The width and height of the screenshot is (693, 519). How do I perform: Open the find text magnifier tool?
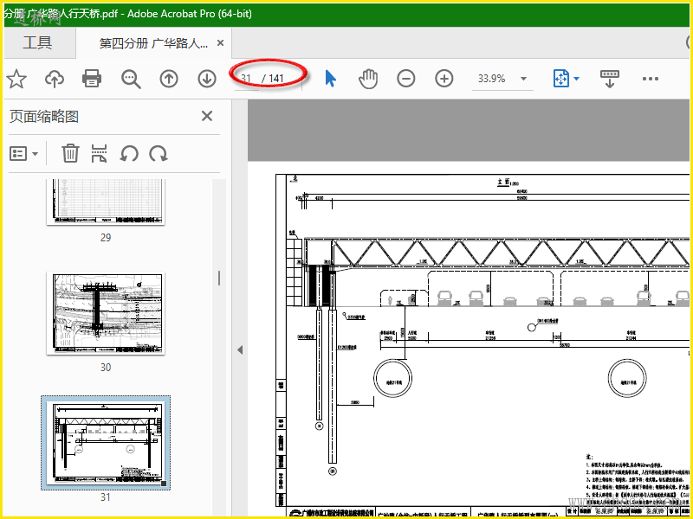[x=131, y=80]
